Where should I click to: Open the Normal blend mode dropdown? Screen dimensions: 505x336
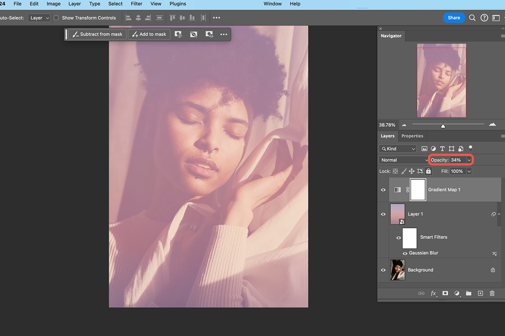[x=404, y=160]
